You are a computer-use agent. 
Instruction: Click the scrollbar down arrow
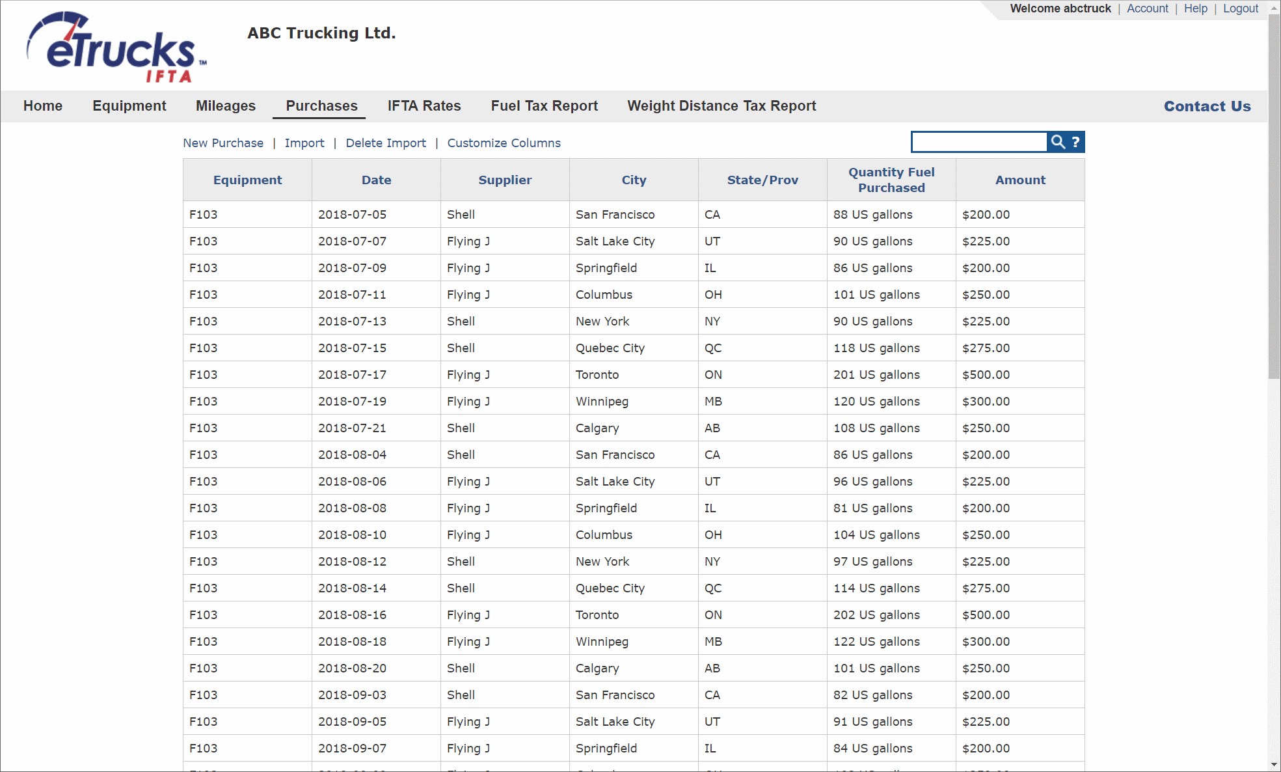1274,764
